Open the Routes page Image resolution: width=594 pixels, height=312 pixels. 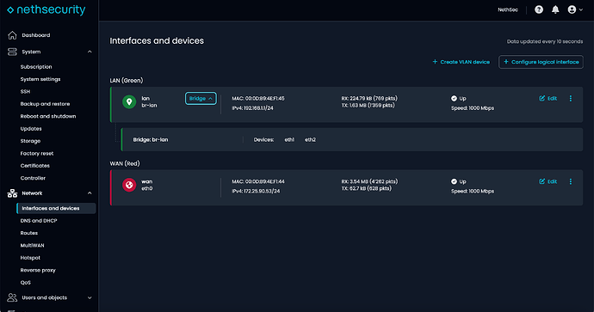pos(29,233)
